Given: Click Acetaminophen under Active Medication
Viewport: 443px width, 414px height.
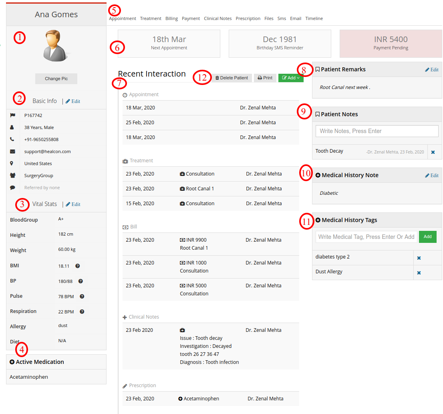Looking at the screenshot, I should tap(29, 377).
